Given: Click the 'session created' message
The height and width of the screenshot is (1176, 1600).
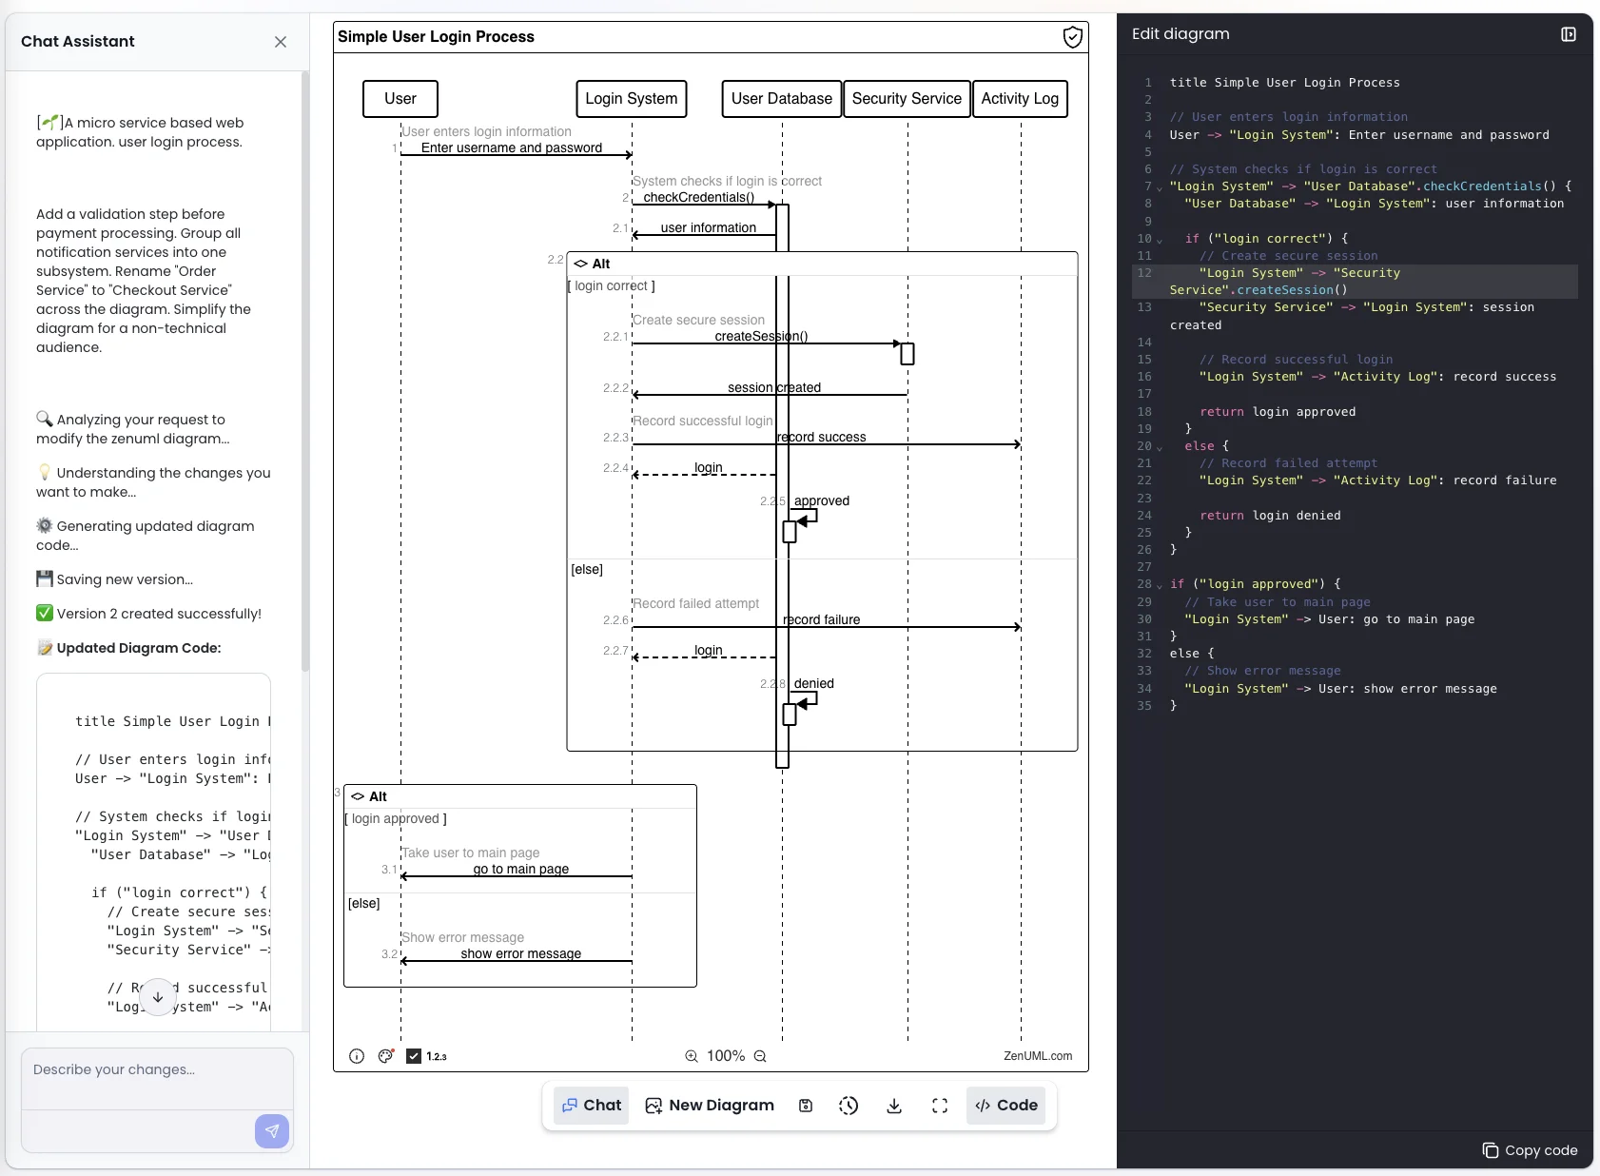Looking at the screenshot, I should tap(774, 387).
